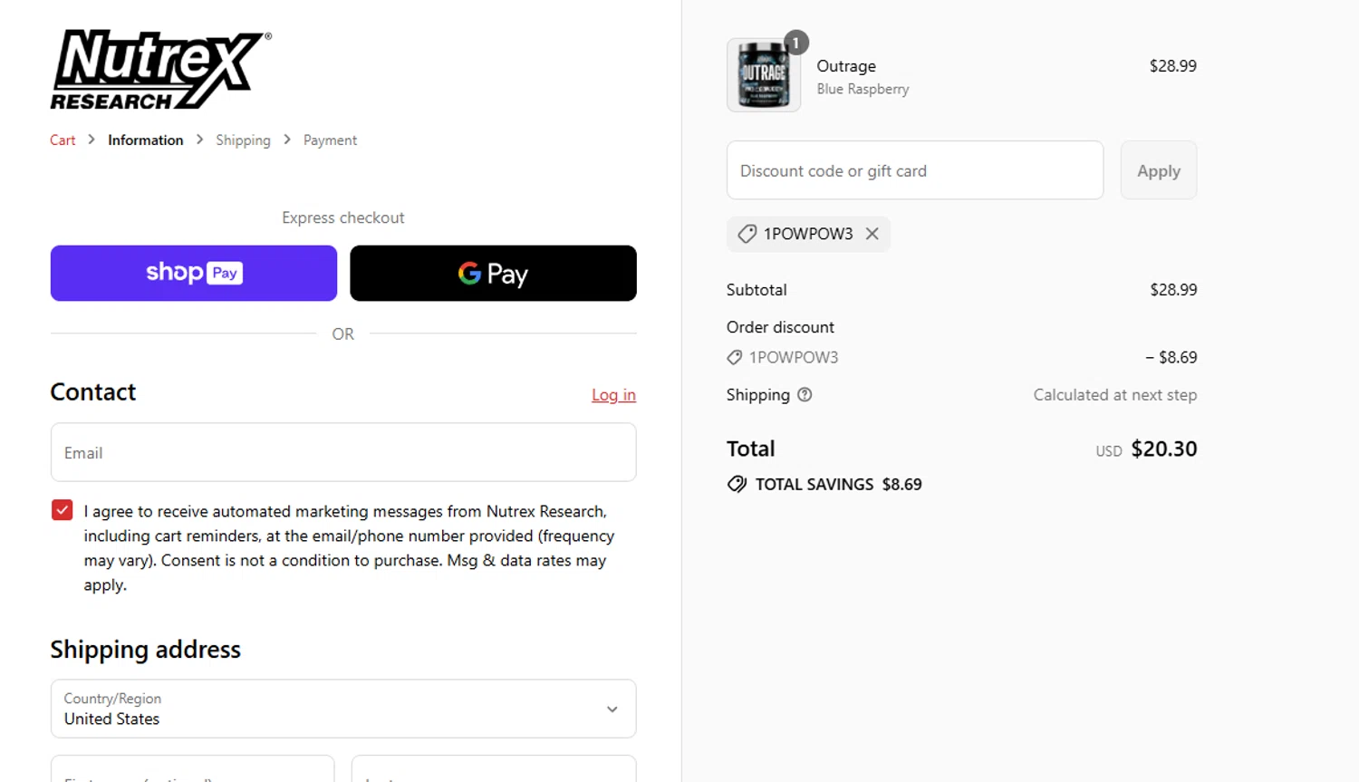The height and width of the screenshot is (782, 1359).
Task: Select the Information breadcrumb step
Action: 146,140
